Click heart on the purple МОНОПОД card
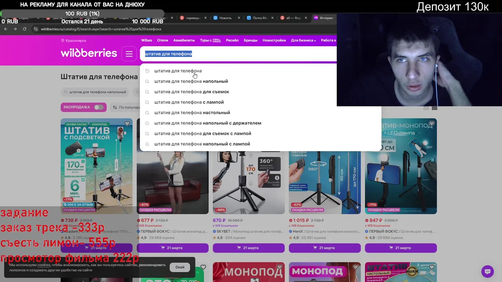 [355, 268]
